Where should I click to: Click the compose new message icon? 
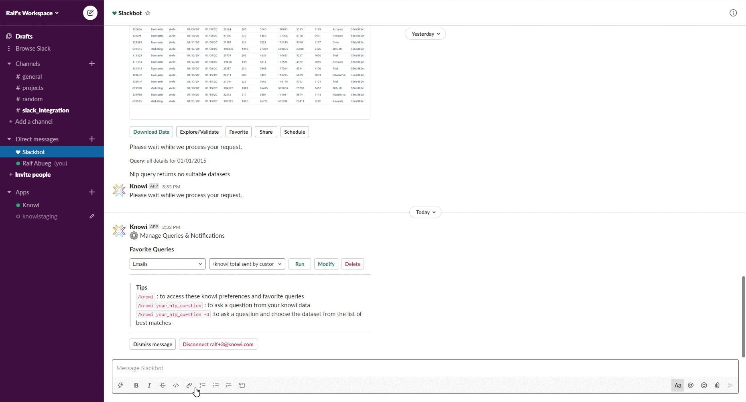point(90,13)
